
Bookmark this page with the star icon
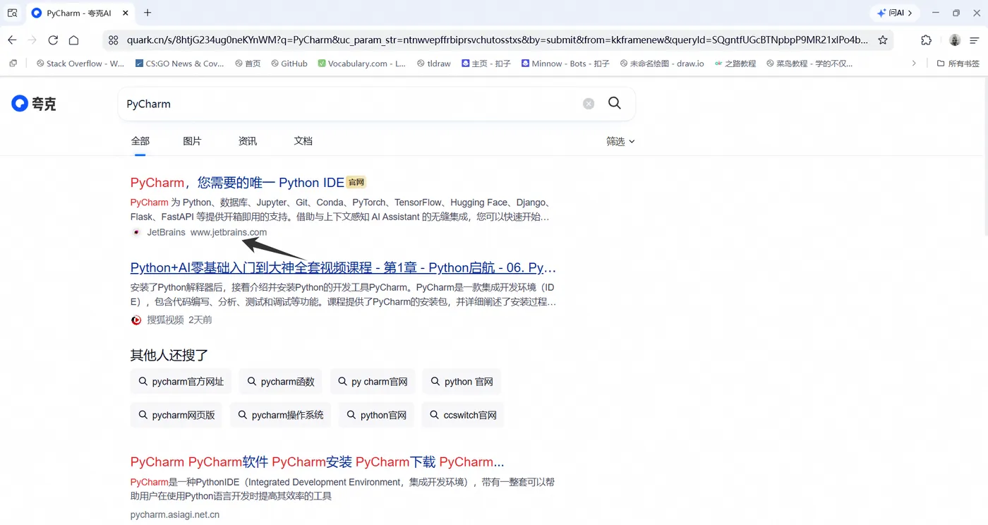click(x=882, y=40)
